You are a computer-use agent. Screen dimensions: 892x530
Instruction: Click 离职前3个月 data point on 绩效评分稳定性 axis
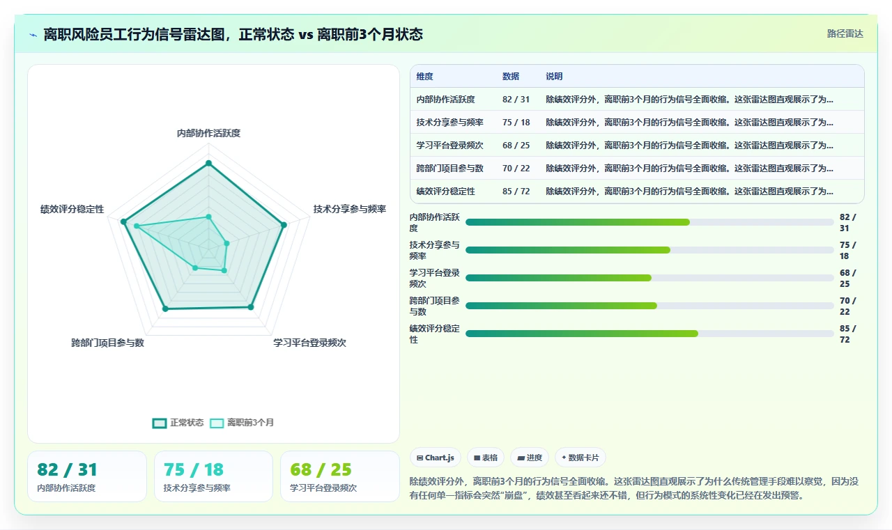(137, 226)
